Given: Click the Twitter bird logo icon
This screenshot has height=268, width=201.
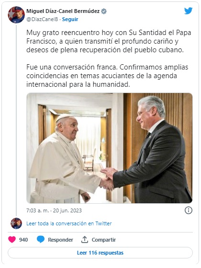Looking at the screenshot, I should pyautogui.click(x=188, y=11).
